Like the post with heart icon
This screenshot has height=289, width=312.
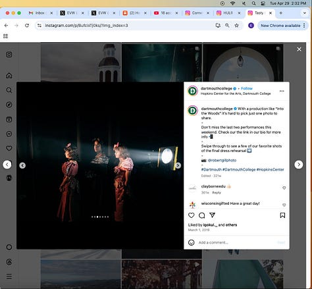192,215
